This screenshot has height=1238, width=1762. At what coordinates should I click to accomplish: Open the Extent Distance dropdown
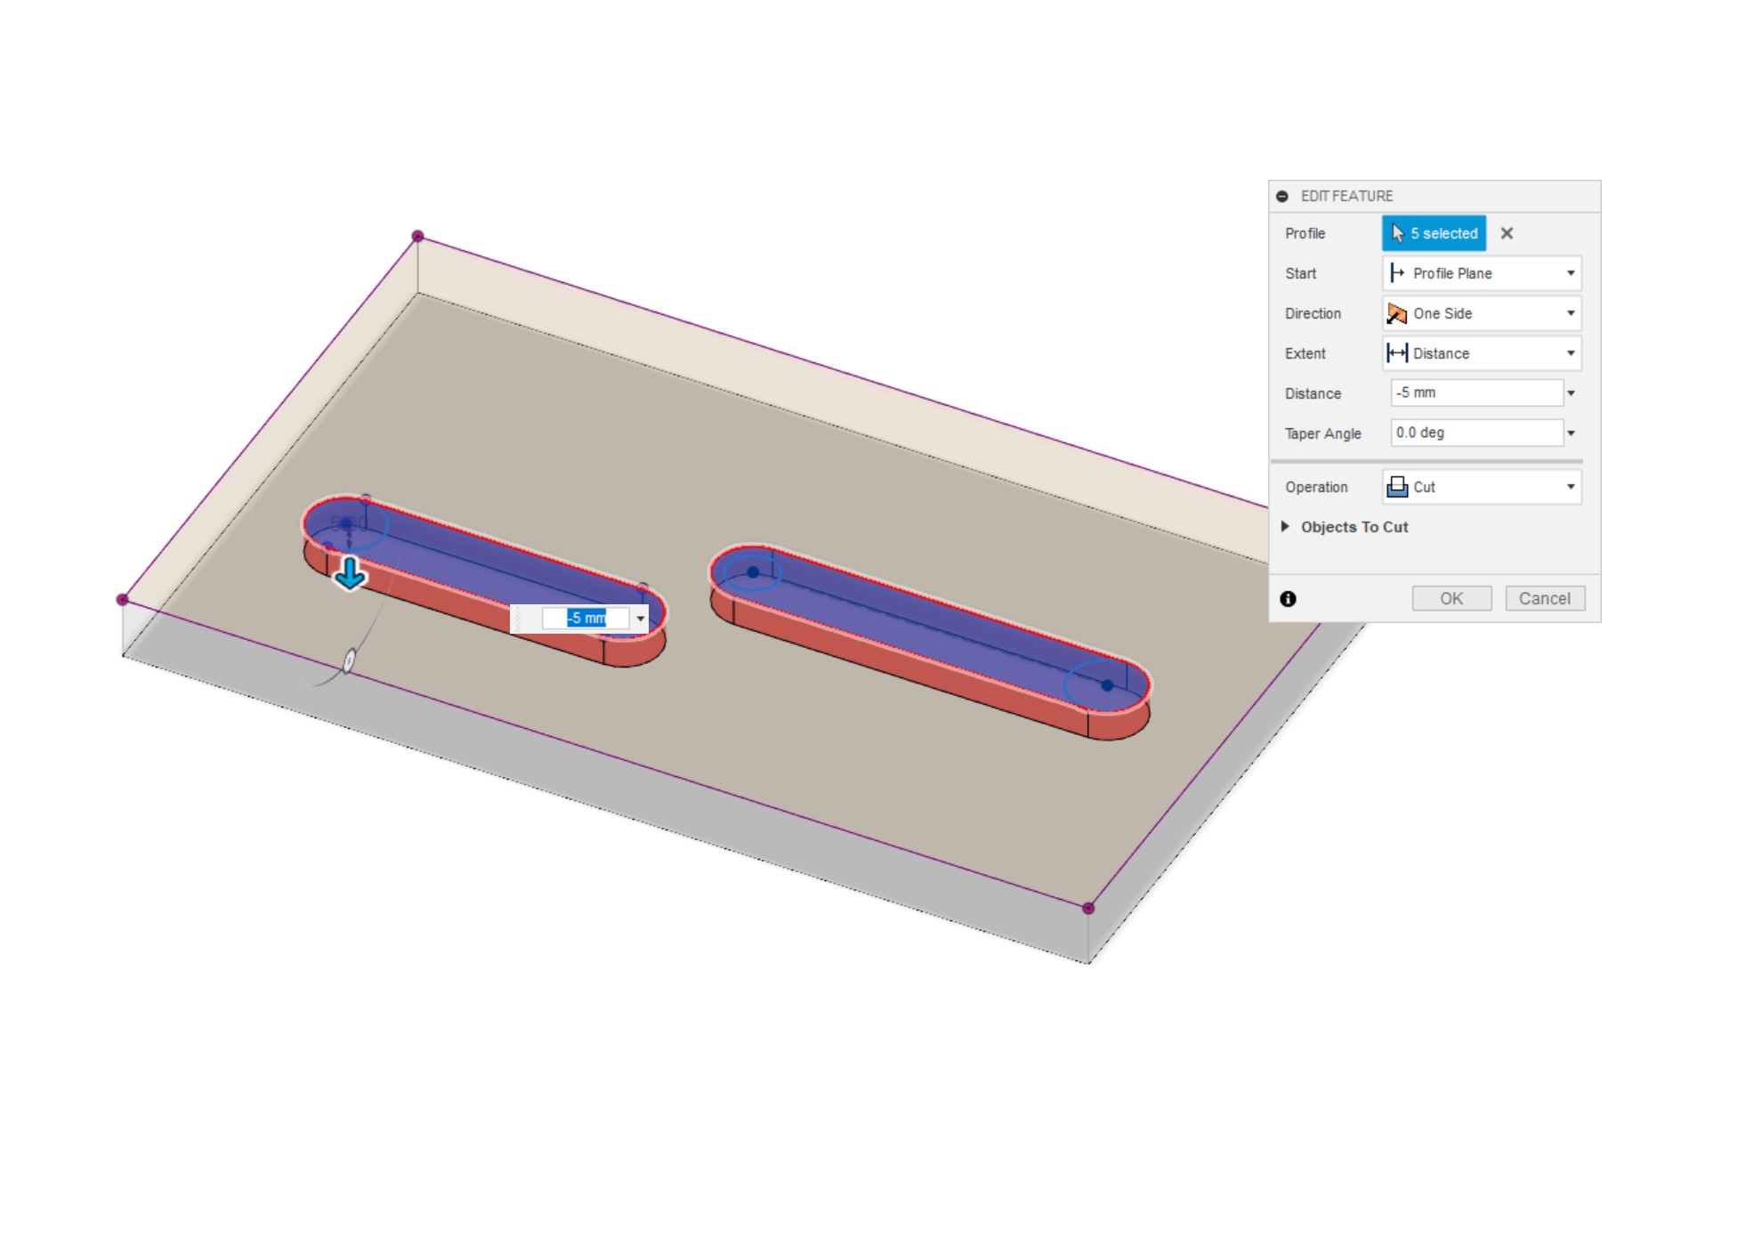[x=1482, y=353]
